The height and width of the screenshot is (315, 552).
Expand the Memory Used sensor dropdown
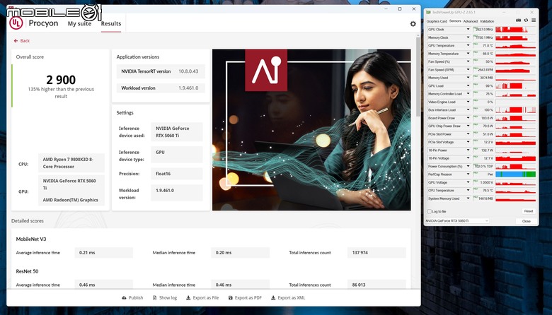click(x=468, y=78)
